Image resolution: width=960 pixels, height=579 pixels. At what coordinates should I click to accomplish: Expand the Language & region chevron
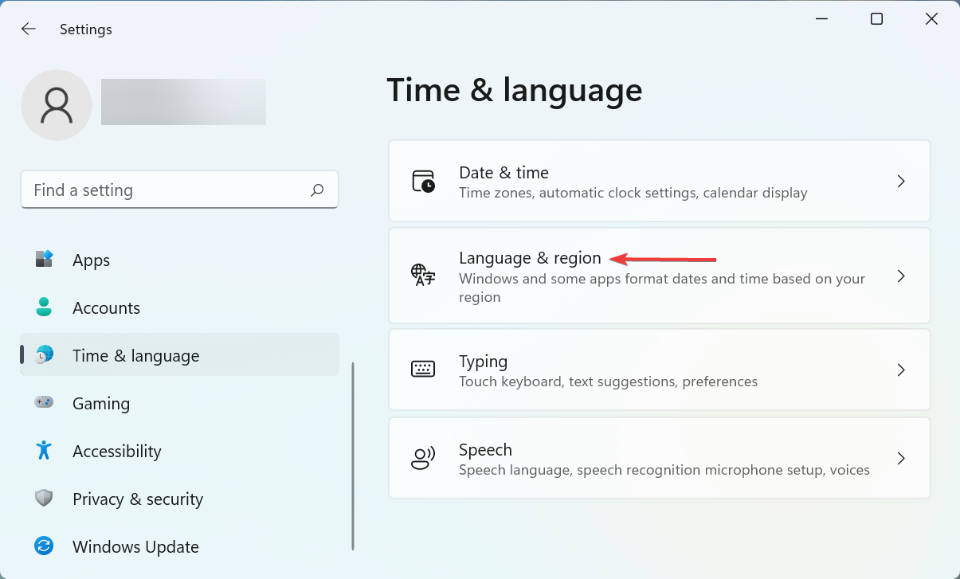point(901,276)
